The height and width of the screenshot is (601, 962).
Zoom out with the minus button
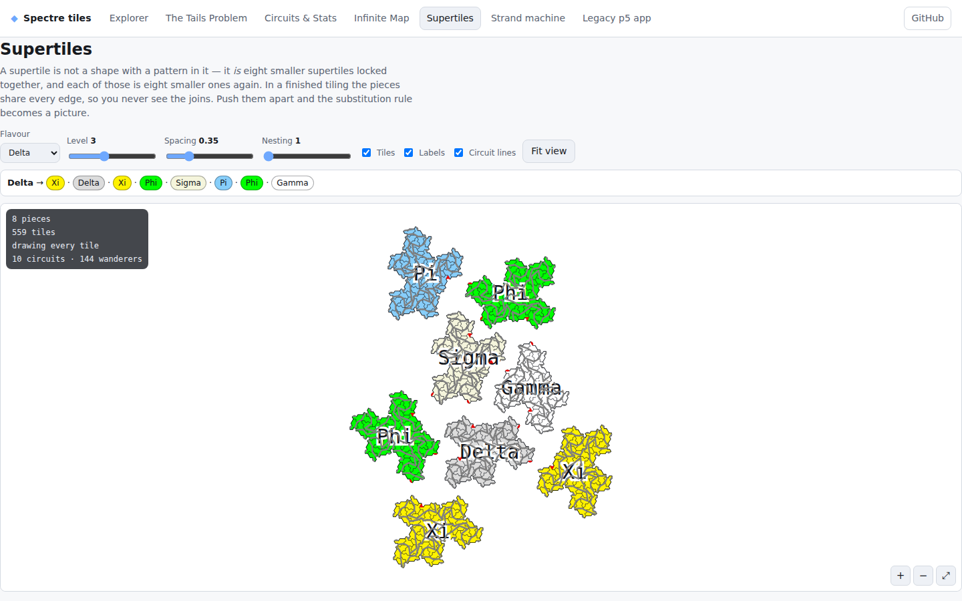(923, 576)
